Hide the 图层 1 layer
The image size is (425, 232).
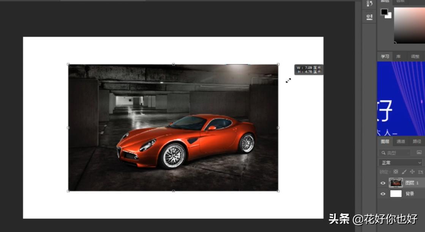point(383,183)
